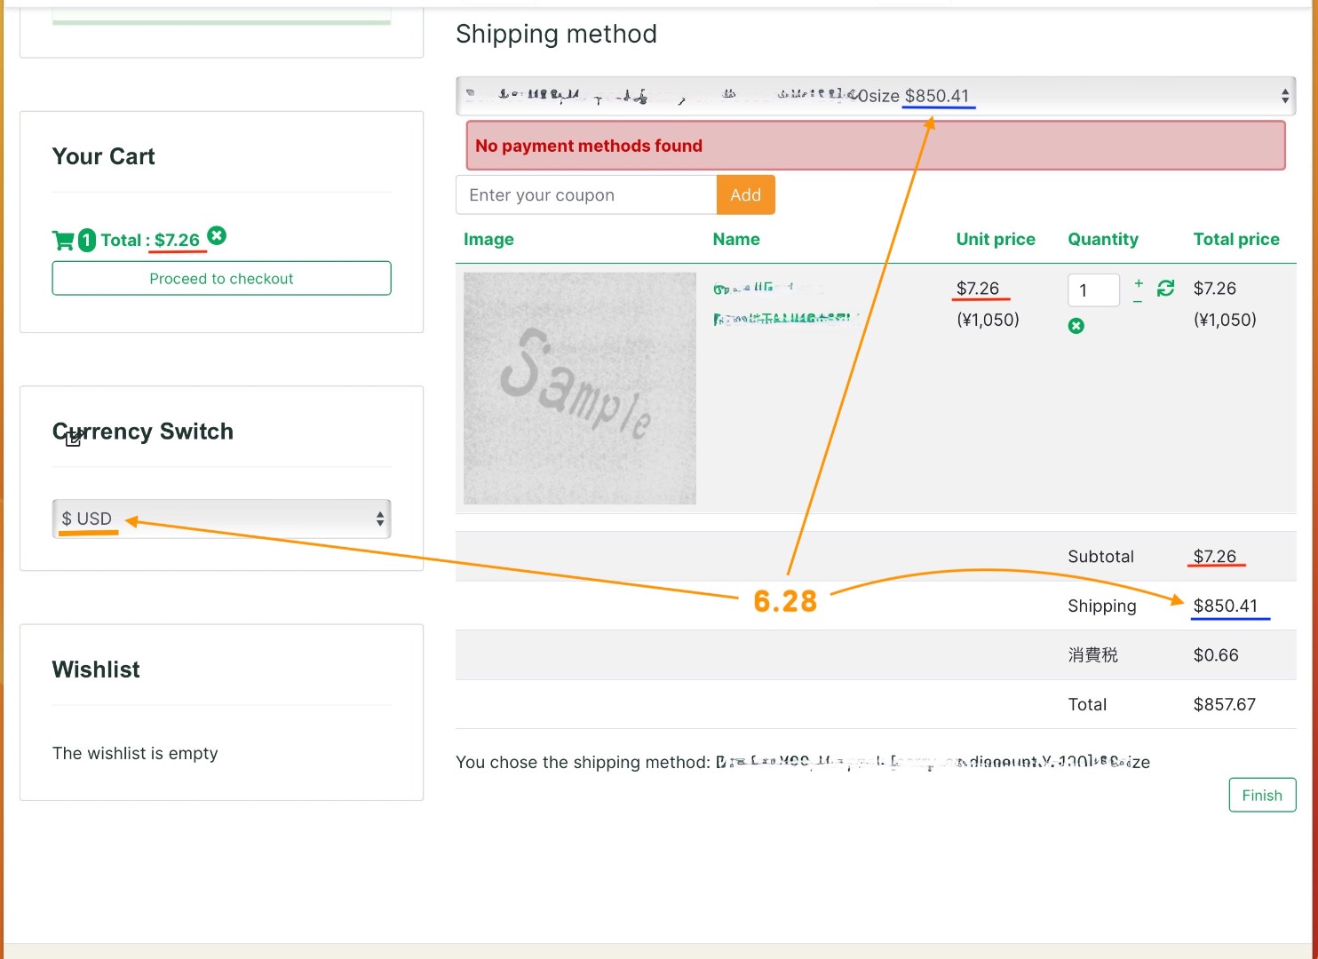Remove cart via X beside Total
Screen dimensions: 1318x959
[217, 235]
